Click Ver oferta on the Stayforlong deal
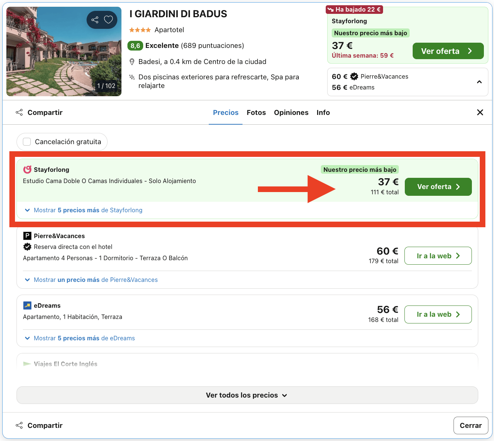 438,186
